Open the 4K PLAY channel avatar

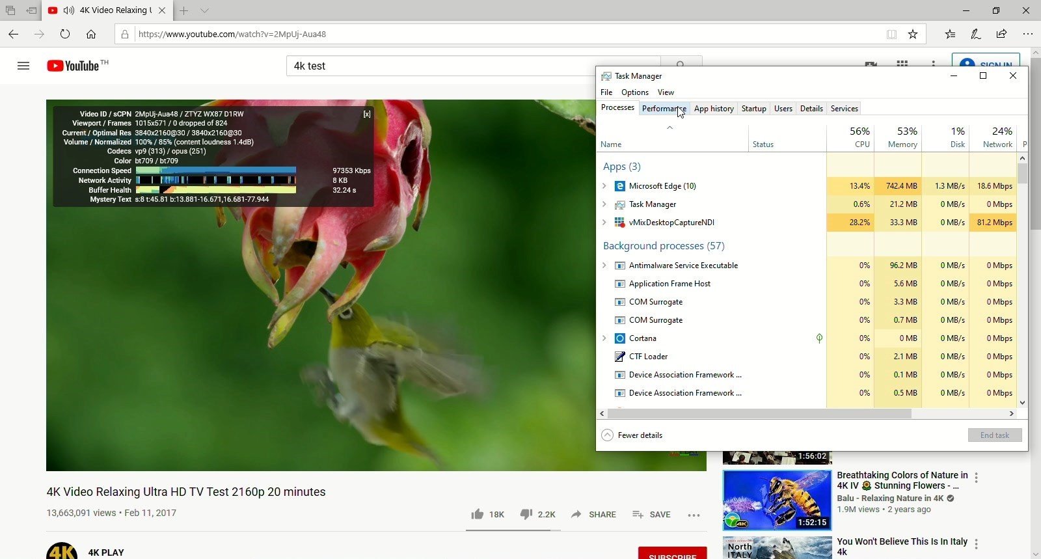pos(62,551)
